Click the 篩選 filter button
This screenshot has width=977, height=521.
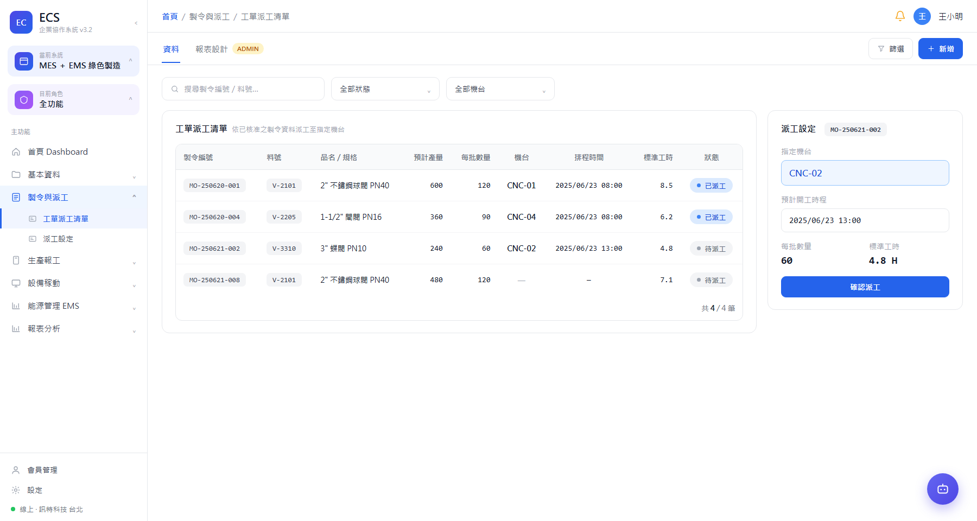point(891,49)
